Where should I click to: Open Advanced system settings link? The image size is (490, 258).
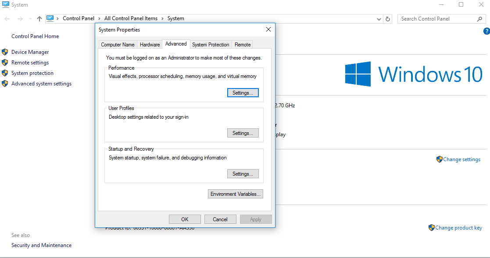point(41,84)
